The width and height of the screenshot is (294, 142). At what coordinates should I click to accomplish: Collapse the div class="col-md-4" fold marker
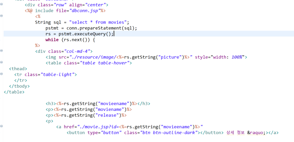[1, 50]
